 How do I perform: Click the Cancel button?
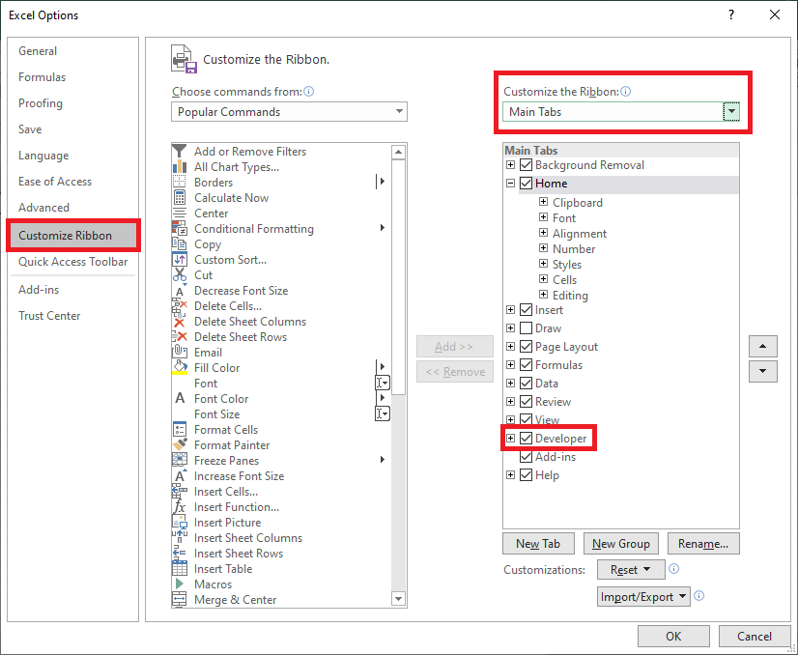pos(755,637)
